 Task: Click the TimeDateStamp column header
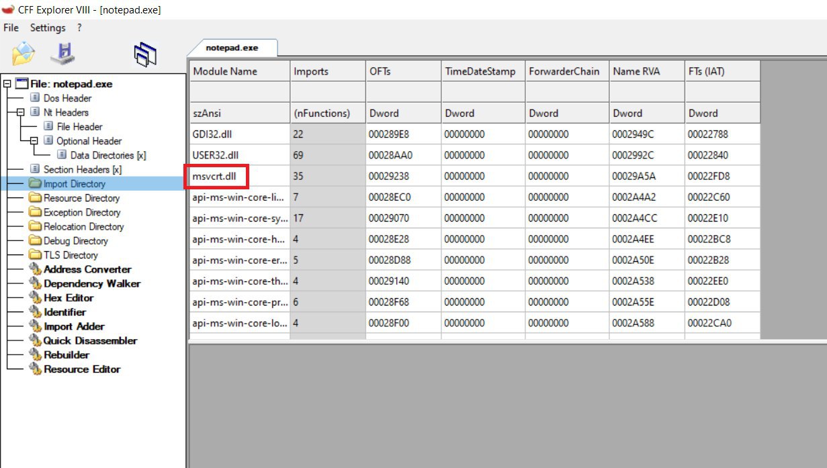coord(483,71)
